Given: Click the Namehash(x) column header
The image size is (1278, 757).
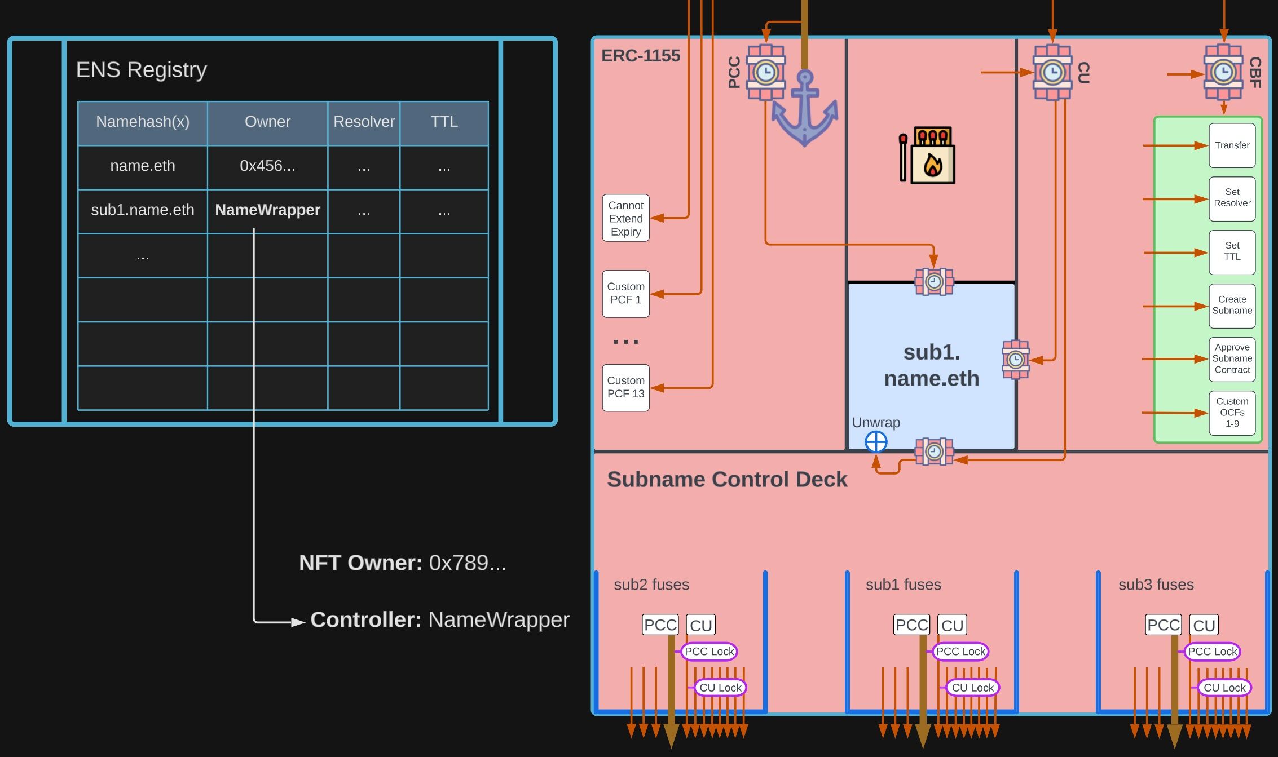Looking at the screenshot, I should (143, 122).
